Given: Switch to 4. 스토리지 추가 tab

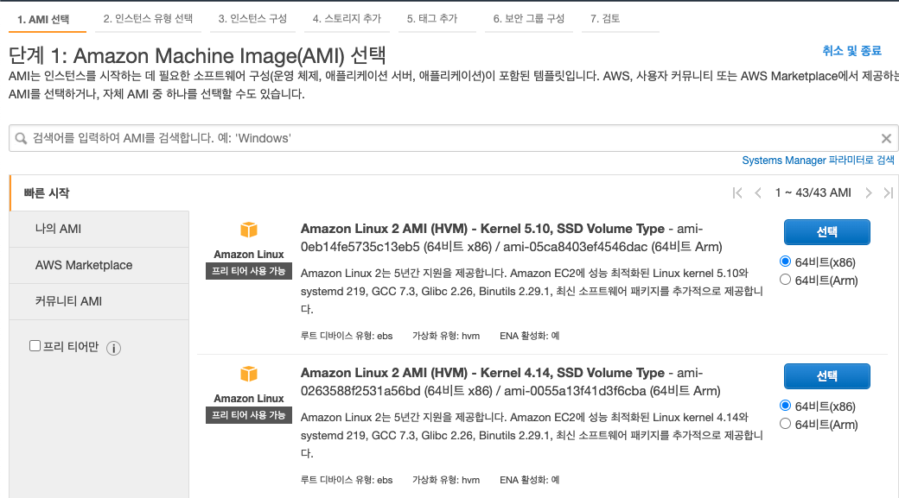Looking at the screenshot, I should (347, 19).
